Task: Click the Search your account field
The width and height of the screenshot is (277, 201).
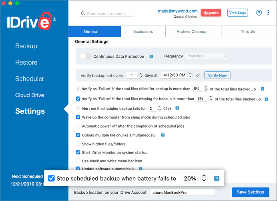Action: (106, 14)
